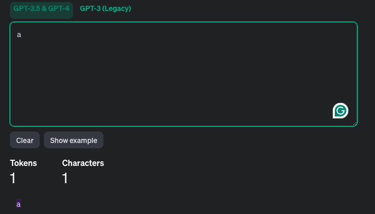The image size is (375, 214).
Task: Open the Grammarly icon in the text box
Action: coord(341,111)
